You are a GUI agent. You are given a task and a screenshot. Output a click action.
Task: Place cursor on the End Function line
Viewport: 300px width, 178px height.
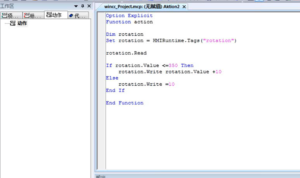[x=124, y=103]
